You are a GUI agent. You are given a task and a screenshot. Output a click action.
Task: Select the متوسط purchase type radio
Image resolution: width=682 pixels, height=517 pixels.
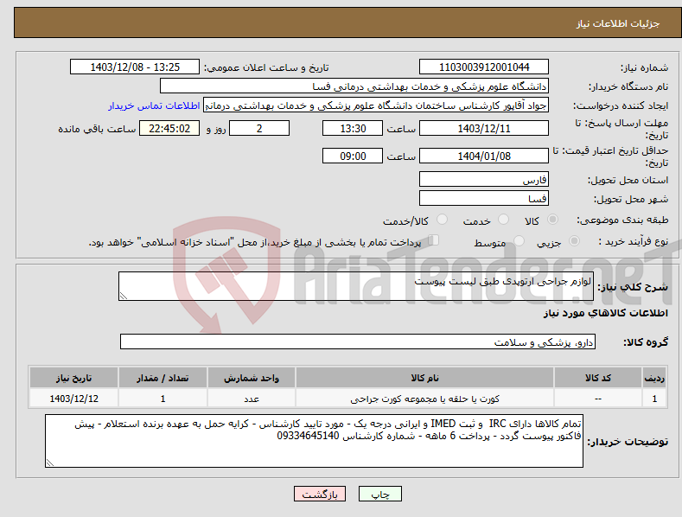pyautogui.click(x=519, y=241)
